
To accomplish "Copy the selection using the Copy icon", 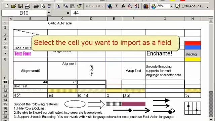I will (x=65, y=6).
